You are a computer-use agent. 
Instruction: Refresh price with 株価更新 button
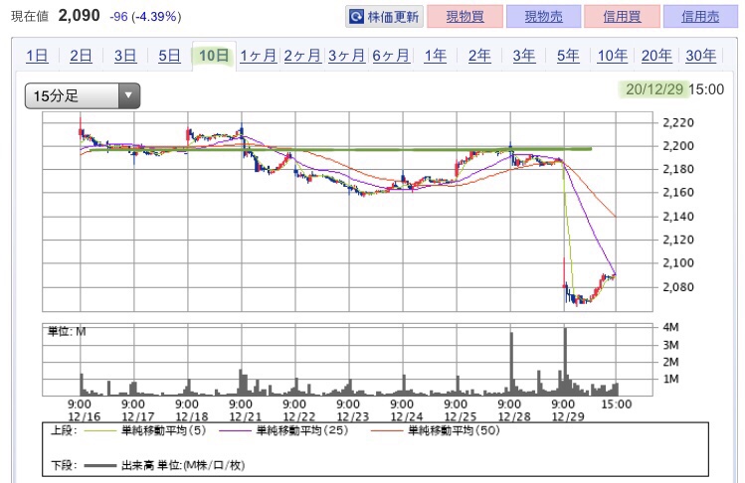coord(384,17)
